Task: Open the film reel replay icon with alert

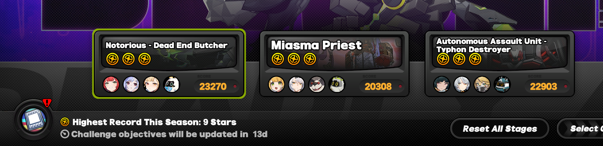Action: pos(34,120)
